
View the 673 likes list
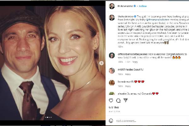pyautogui.click(x=113, y=107)
